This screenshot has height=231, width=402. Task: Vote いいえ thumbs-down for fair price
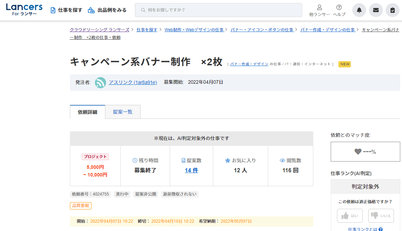pos(381,216)
